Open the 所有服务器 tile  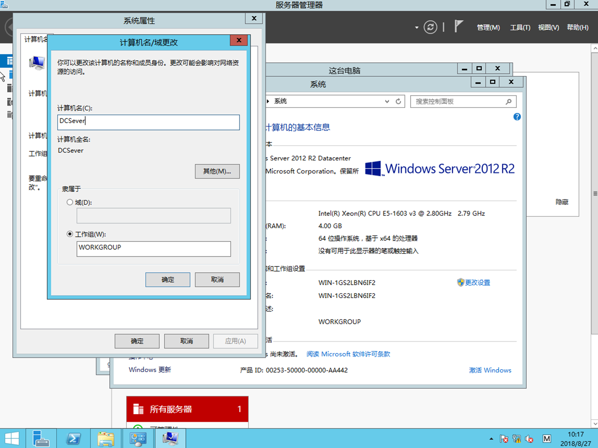pos(187,409)
